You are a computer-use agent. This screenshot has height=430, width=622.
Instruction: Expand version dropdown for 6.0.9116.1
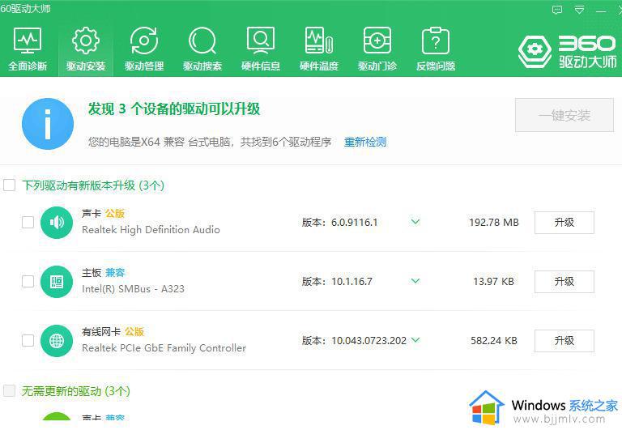[x=415, y=222]
